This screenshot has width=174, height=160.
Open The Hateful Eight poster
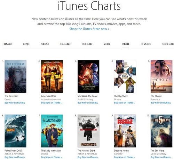tap(88, 131)
